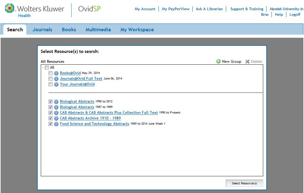Open info icon for Books@Ovid
This screenshot has height=193, width=304.
click(x=56, y=73)
